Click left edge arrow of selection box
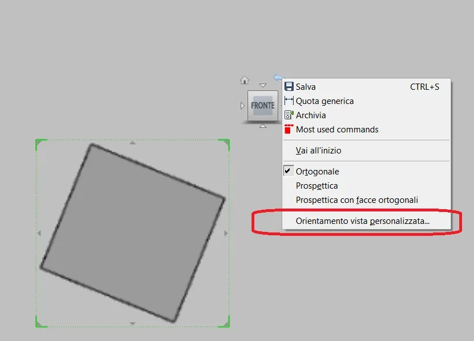Viewport: 474px width, 341px height. (x=39, y=233)
